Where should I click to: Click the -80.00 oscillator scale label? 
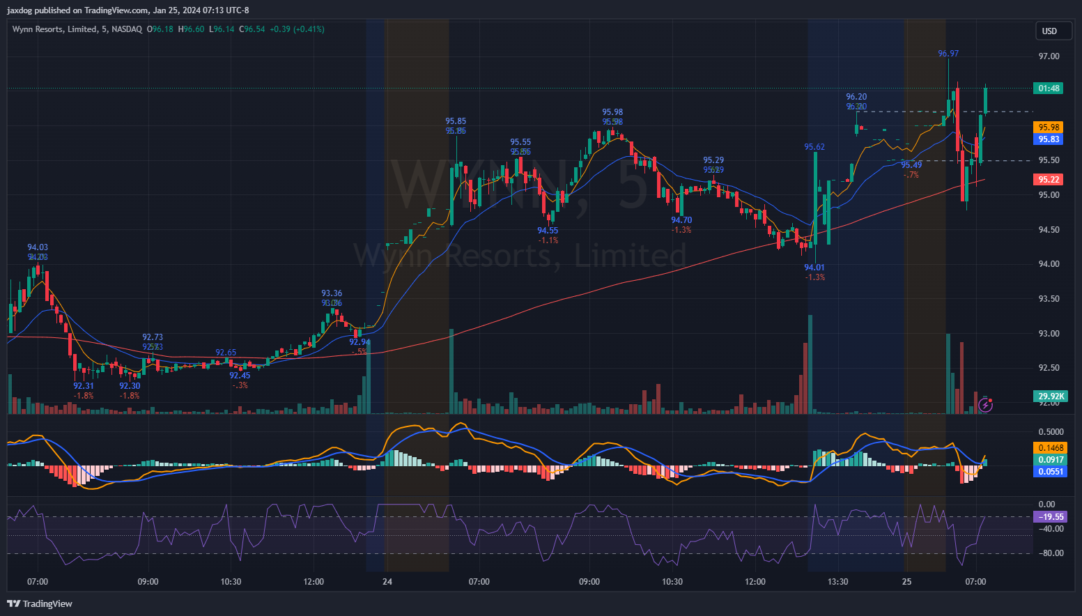tap(1051, 553)
